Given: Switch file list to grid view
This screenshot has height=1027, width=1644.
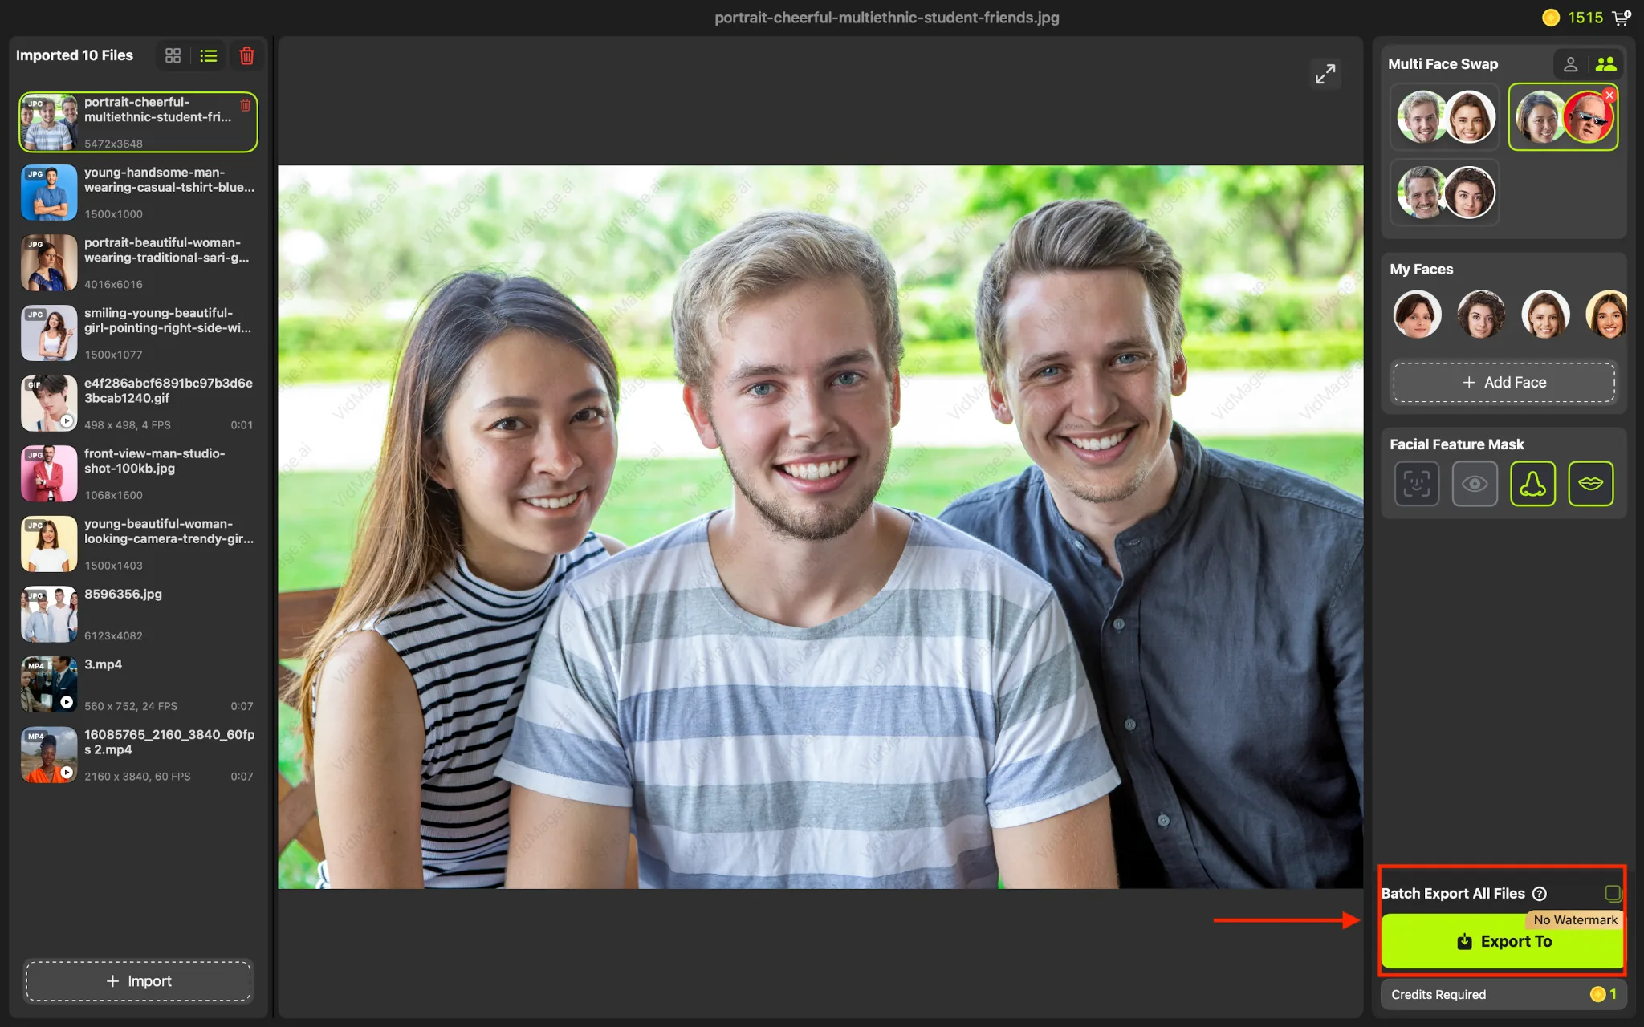Looking at the screenshot, I should (x=173, y=55).
